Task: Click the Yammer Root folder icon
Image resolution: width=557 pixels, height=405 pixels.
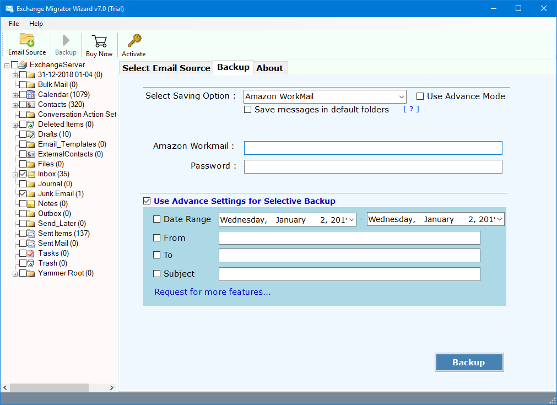Action: point(31,273)
